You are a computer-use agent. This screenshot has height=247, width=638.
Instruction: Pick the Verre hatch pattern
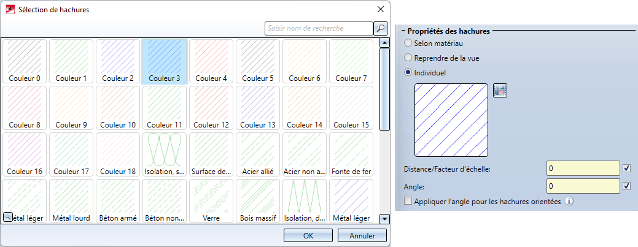212,201
